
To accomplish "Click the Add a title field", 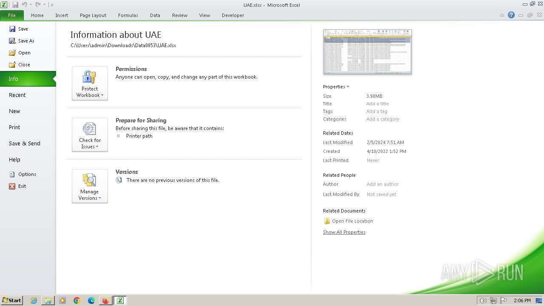I will pos(377,104).
